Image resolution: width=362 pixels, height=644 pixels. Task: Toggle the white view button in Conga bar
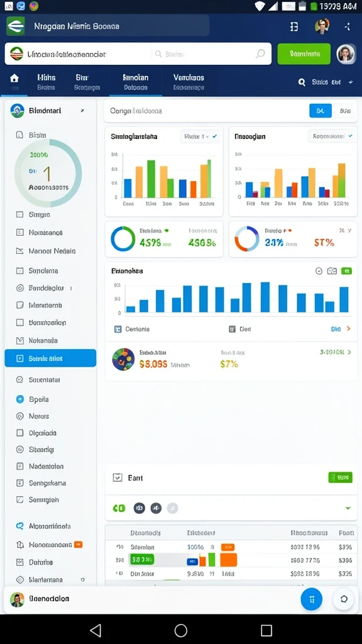pos(345,111)
